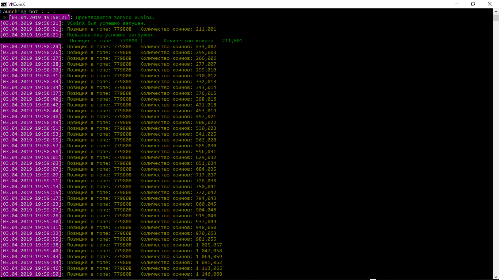
Task: Click the VKCoinX console icon in title bar
Action: [x=4, y=4]
